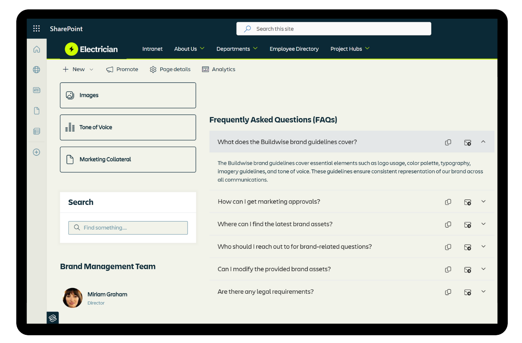Copy the first FAQ using its copy icon
Image resolution: width=522 pixels, height=343 pixels.
coord(448,142)
